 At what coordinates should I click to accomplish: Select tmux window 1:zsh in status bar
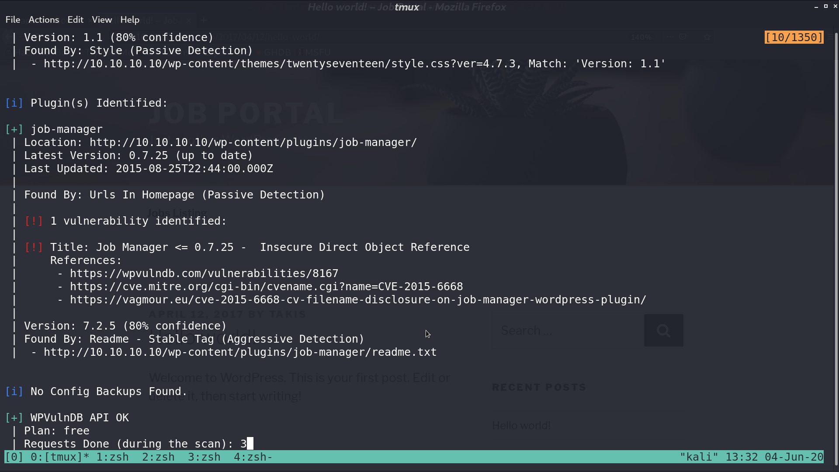(112, 457)
